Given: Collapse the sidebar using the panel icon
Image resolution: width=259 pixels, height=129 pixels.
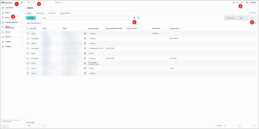Looking at the screenshot, I should tap(22, 3).
